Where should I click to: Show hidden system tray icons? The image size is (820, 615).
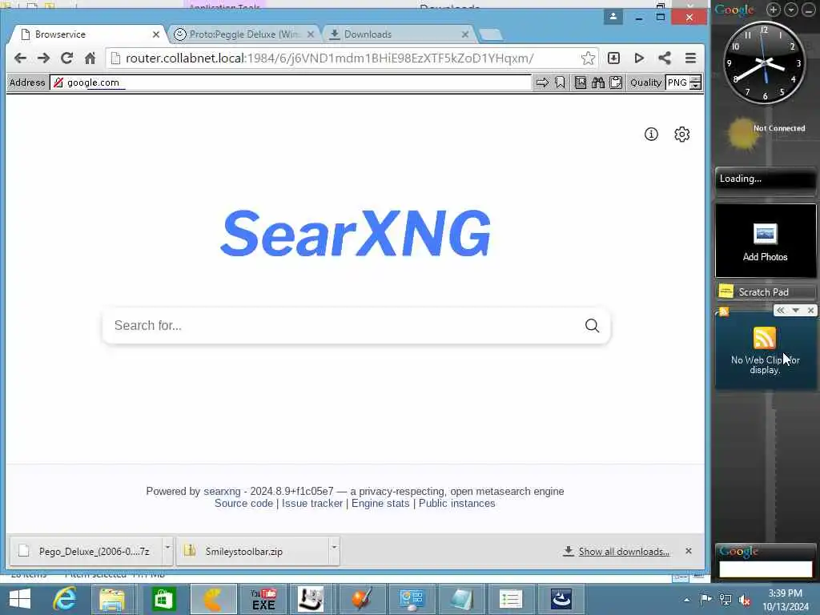(x=686, y=600)
